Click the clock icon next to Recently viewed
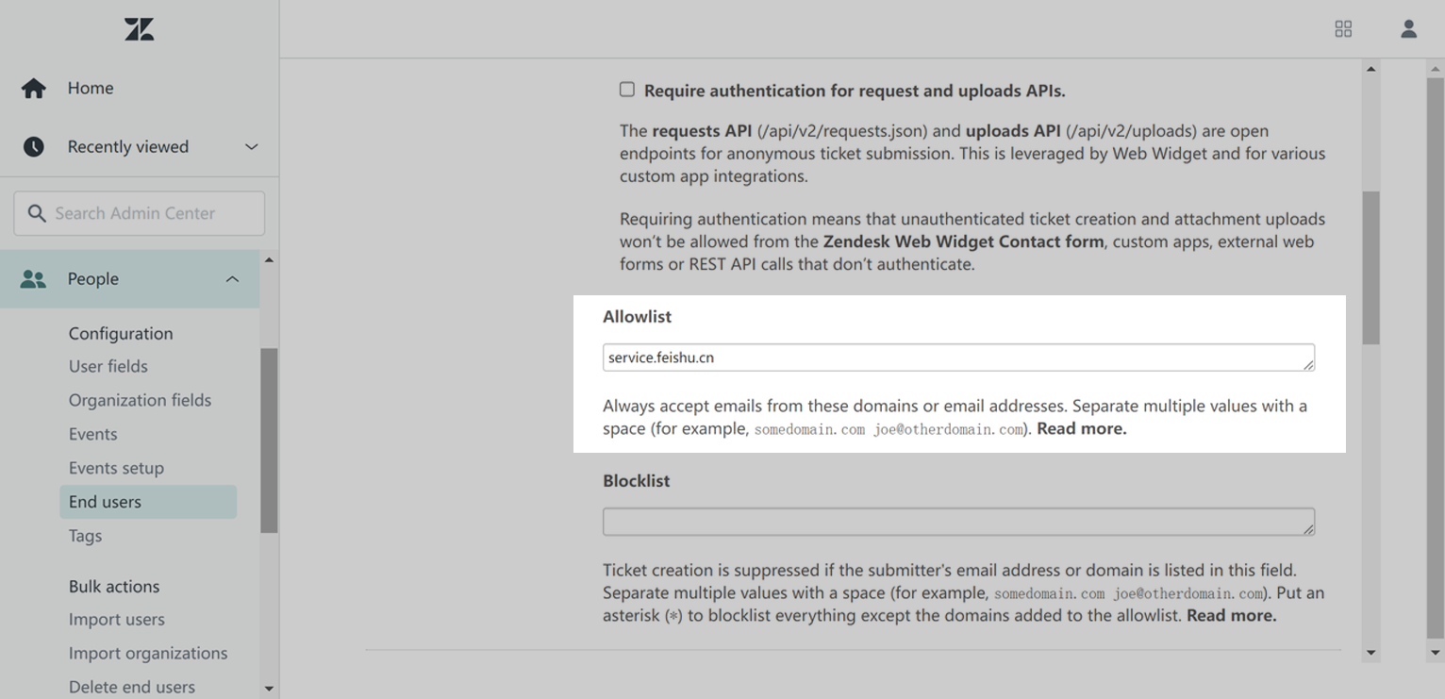This screenshot has height=699, width=1445. (x=34, y=146)
